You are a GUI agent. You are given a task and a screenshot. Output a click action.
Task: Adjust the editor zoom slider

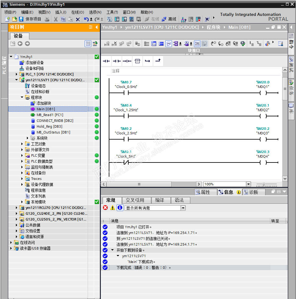point(264,184)
